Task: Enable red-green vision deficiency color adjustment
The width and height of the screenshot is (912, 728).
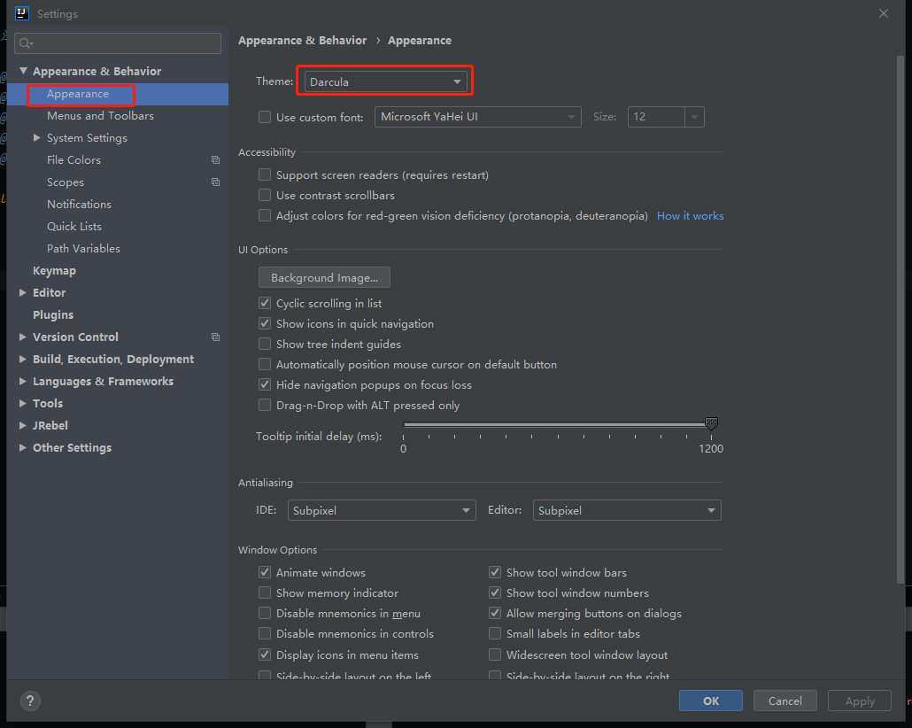Action: click(265, 215)
